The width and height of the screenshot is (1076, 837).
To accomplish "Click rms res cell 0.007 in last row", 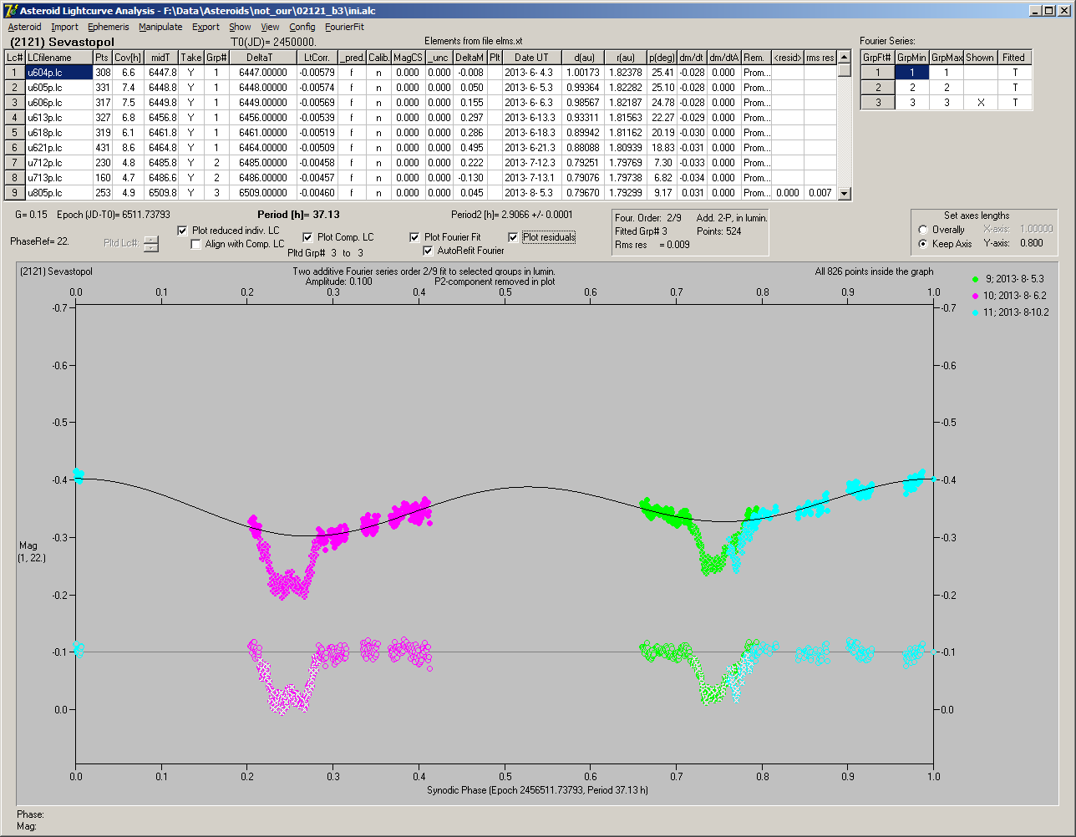I will pyautogui.click(x=820, y=193).
